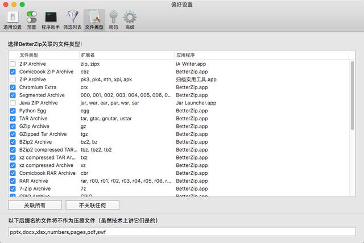
Task: Sort by the 应用程序 column header
Action: click(185, 55)
